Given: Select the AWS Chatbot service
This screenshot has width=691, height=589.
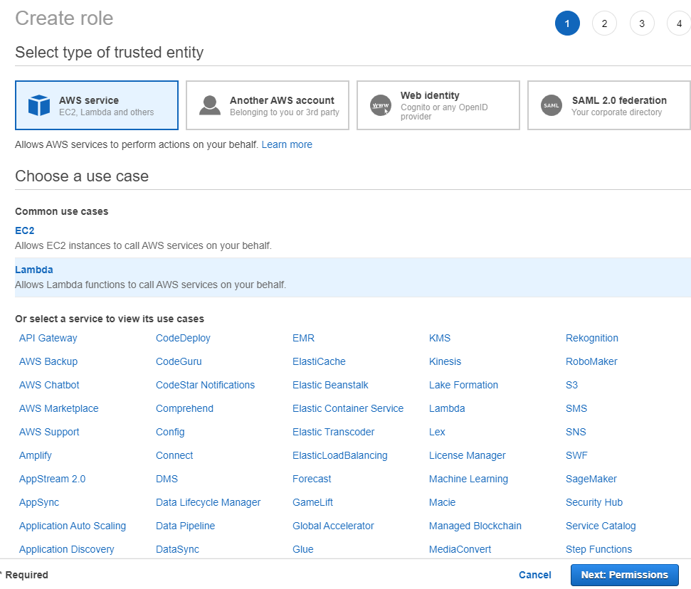Looking at the screenshot, I should (49, 385).
